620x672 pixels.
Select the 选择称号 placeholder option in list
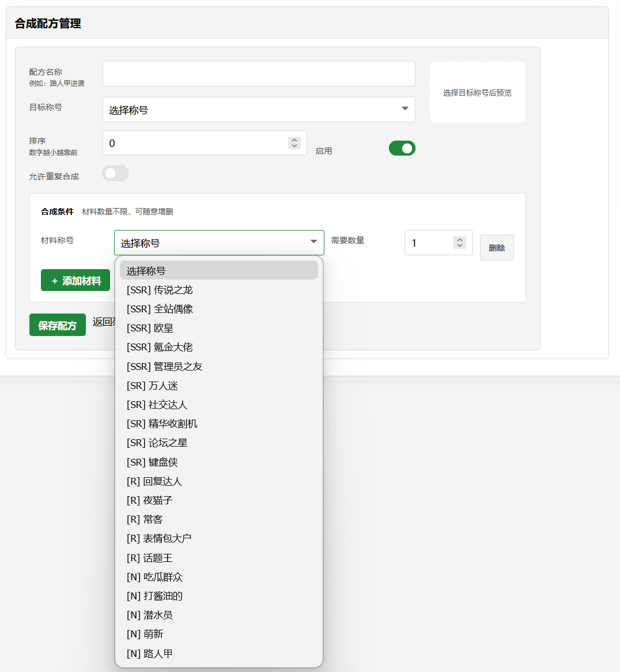(219, 270)
